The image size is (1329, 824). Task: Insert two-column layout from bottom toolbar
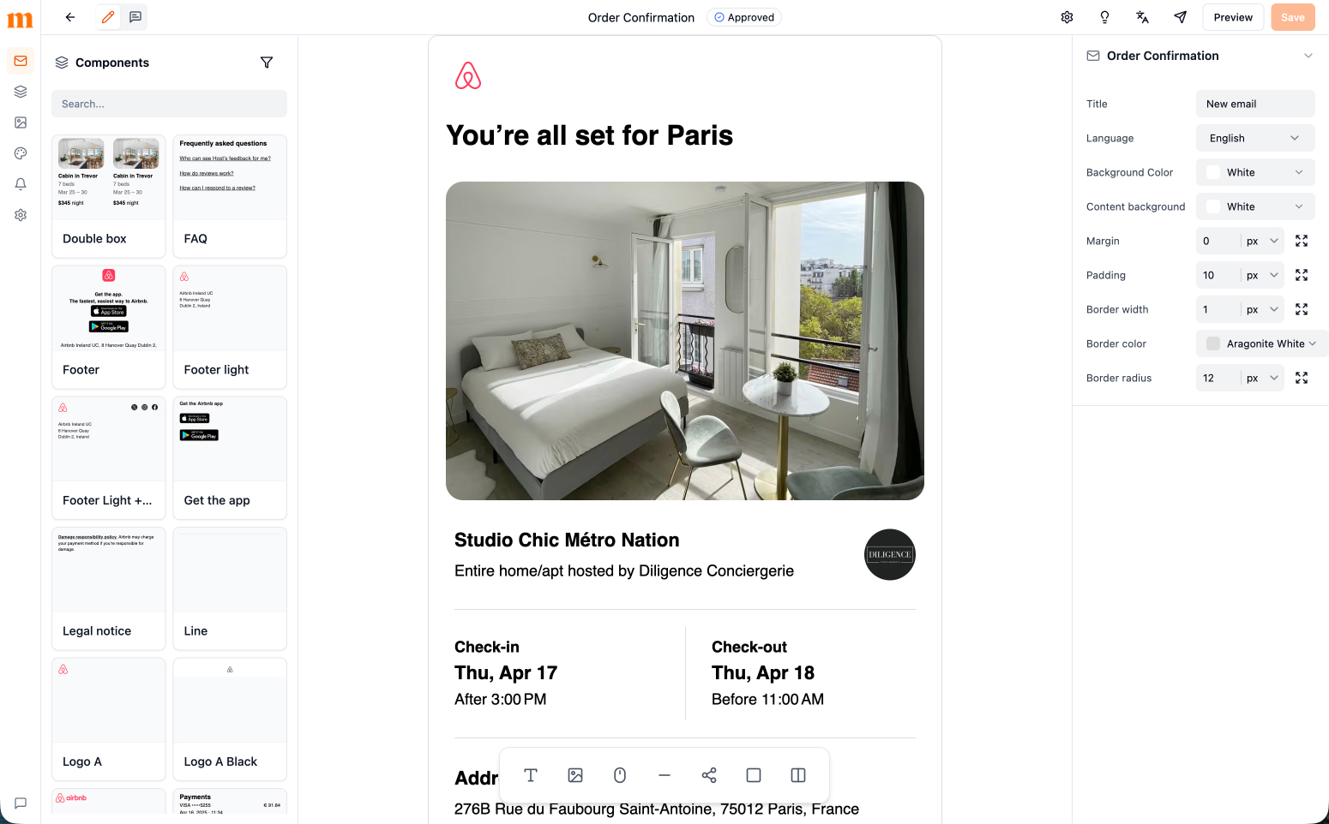[798, 775]
